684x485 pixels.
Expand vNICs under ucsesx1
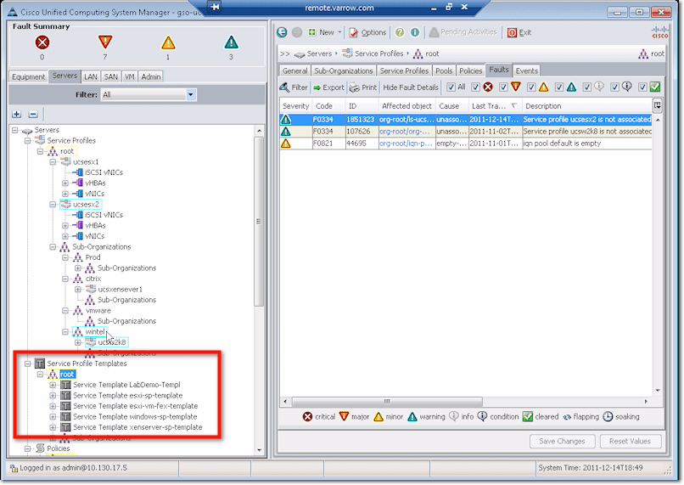point(65,194)
